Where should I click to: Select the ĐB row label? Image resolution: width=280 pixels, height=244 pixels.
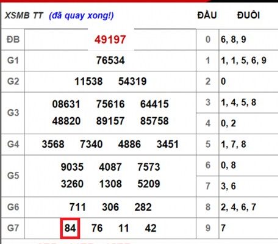click(x=13, y=40)
